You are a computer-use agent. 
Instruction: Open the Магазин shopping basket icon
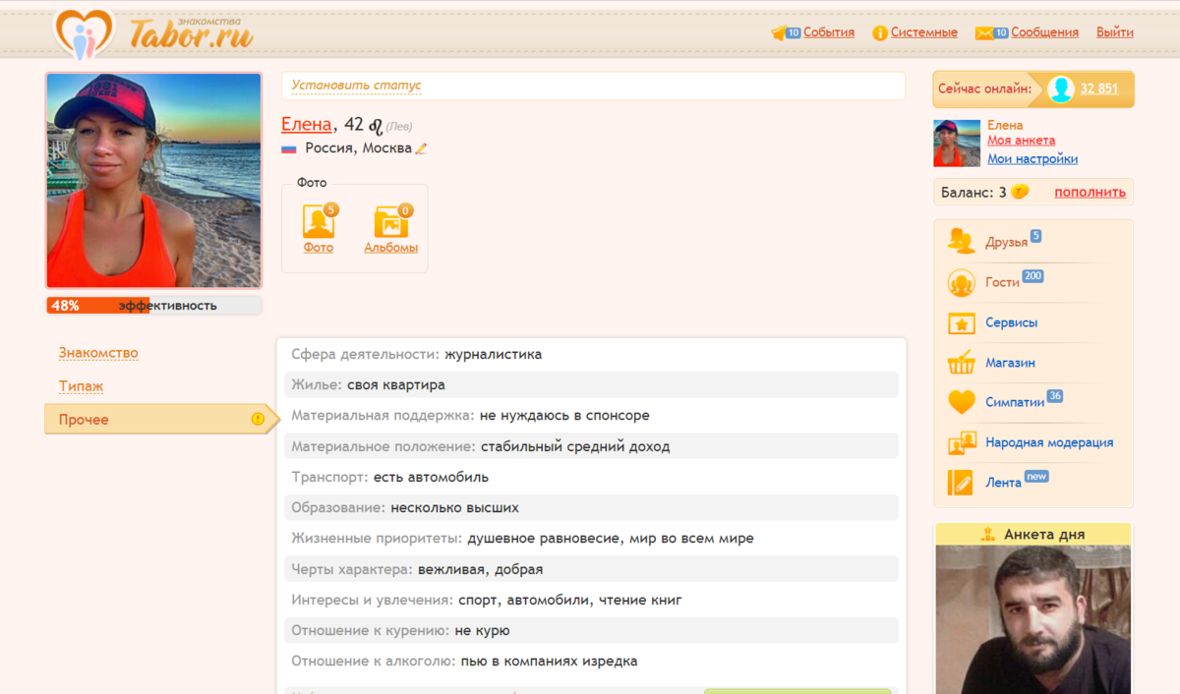click(961, 363)
